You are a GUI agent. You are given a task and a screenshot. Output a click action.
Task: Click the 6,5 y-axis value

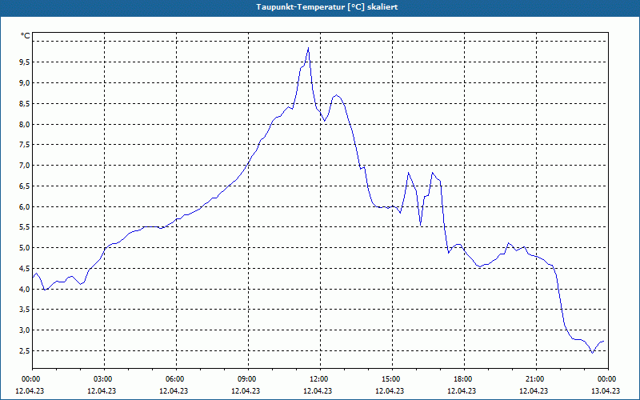(25, 186)
